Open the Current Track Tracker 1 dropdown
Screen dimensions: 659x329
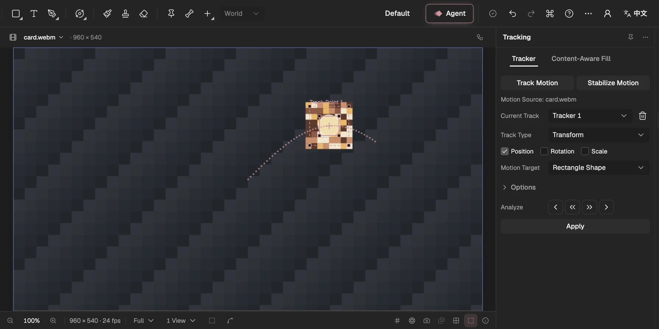(590, 116)
